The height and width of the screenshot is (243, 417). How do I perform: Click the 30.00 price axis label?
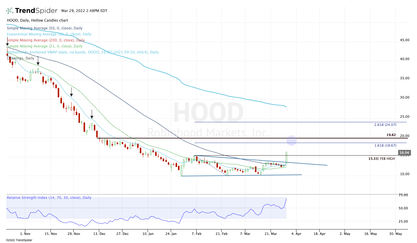(x=405, y=97)
